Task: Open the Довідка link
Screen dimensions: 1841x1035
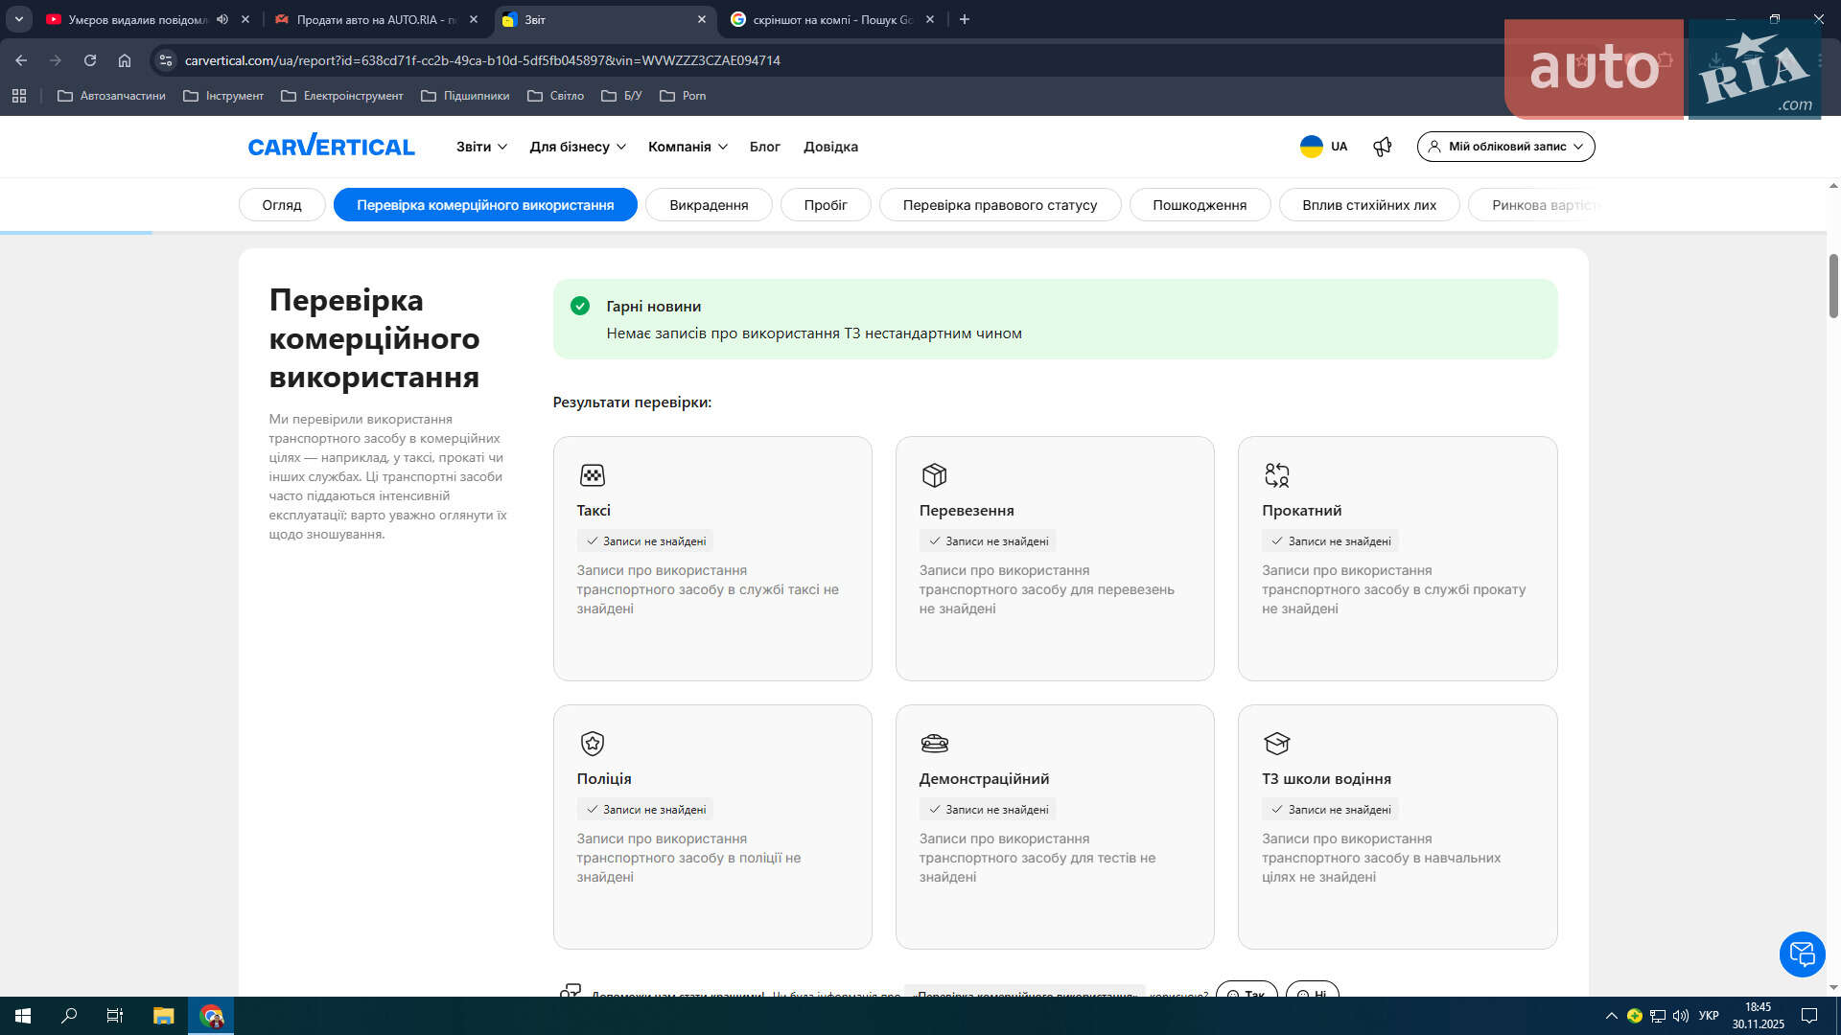Action: pyautogui.click(x=830, y=147)
